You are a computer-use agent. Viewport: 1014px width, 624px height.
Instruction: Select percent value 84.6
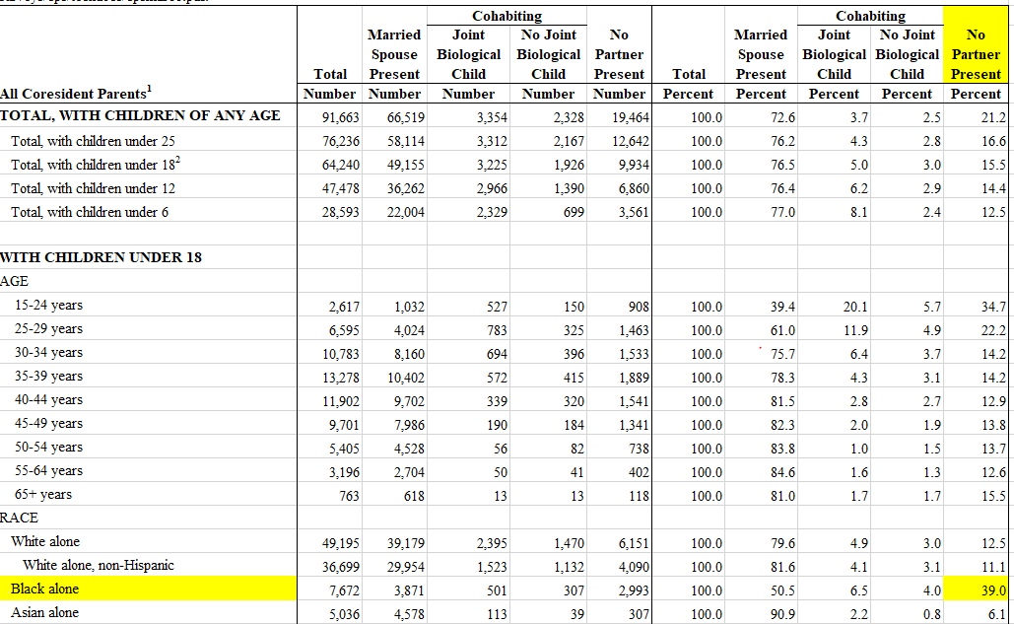(x=782, y=472)
